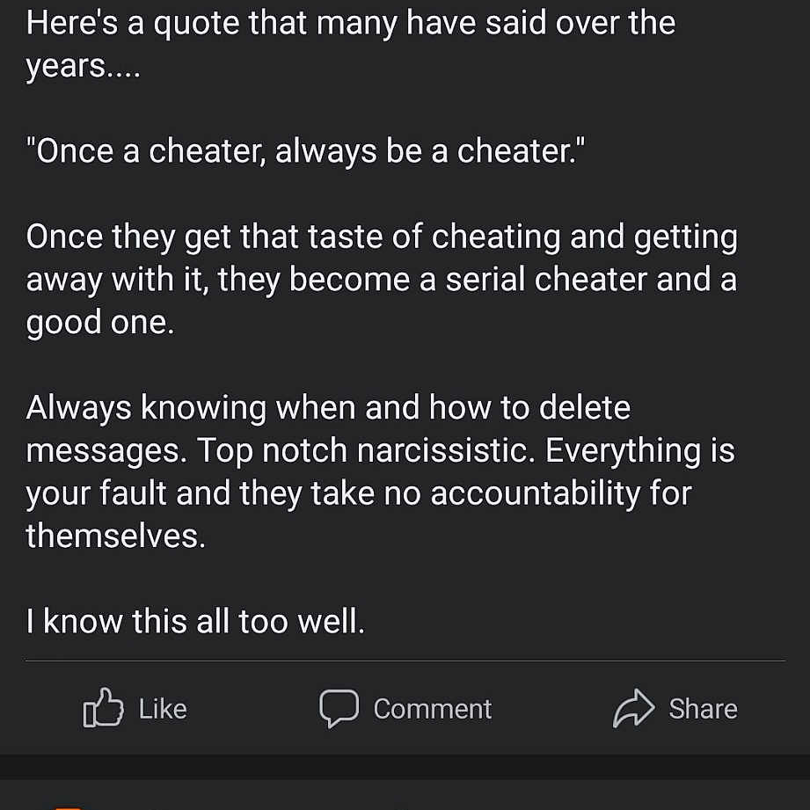Tap the speech bubble Comment icon

coord(339,709)
